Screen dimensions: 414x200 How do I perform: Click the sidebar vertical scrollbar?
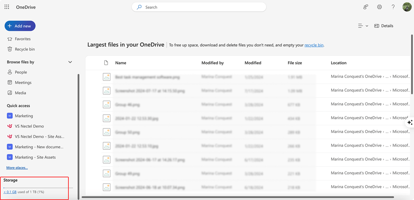pyautogui.click(x=78, y=136)
